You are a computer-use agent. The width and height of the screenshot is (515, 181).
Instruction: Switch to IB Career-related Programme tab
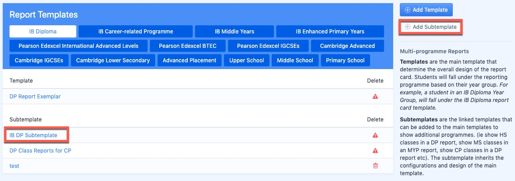pyautogui.click(x=136, y=32)
